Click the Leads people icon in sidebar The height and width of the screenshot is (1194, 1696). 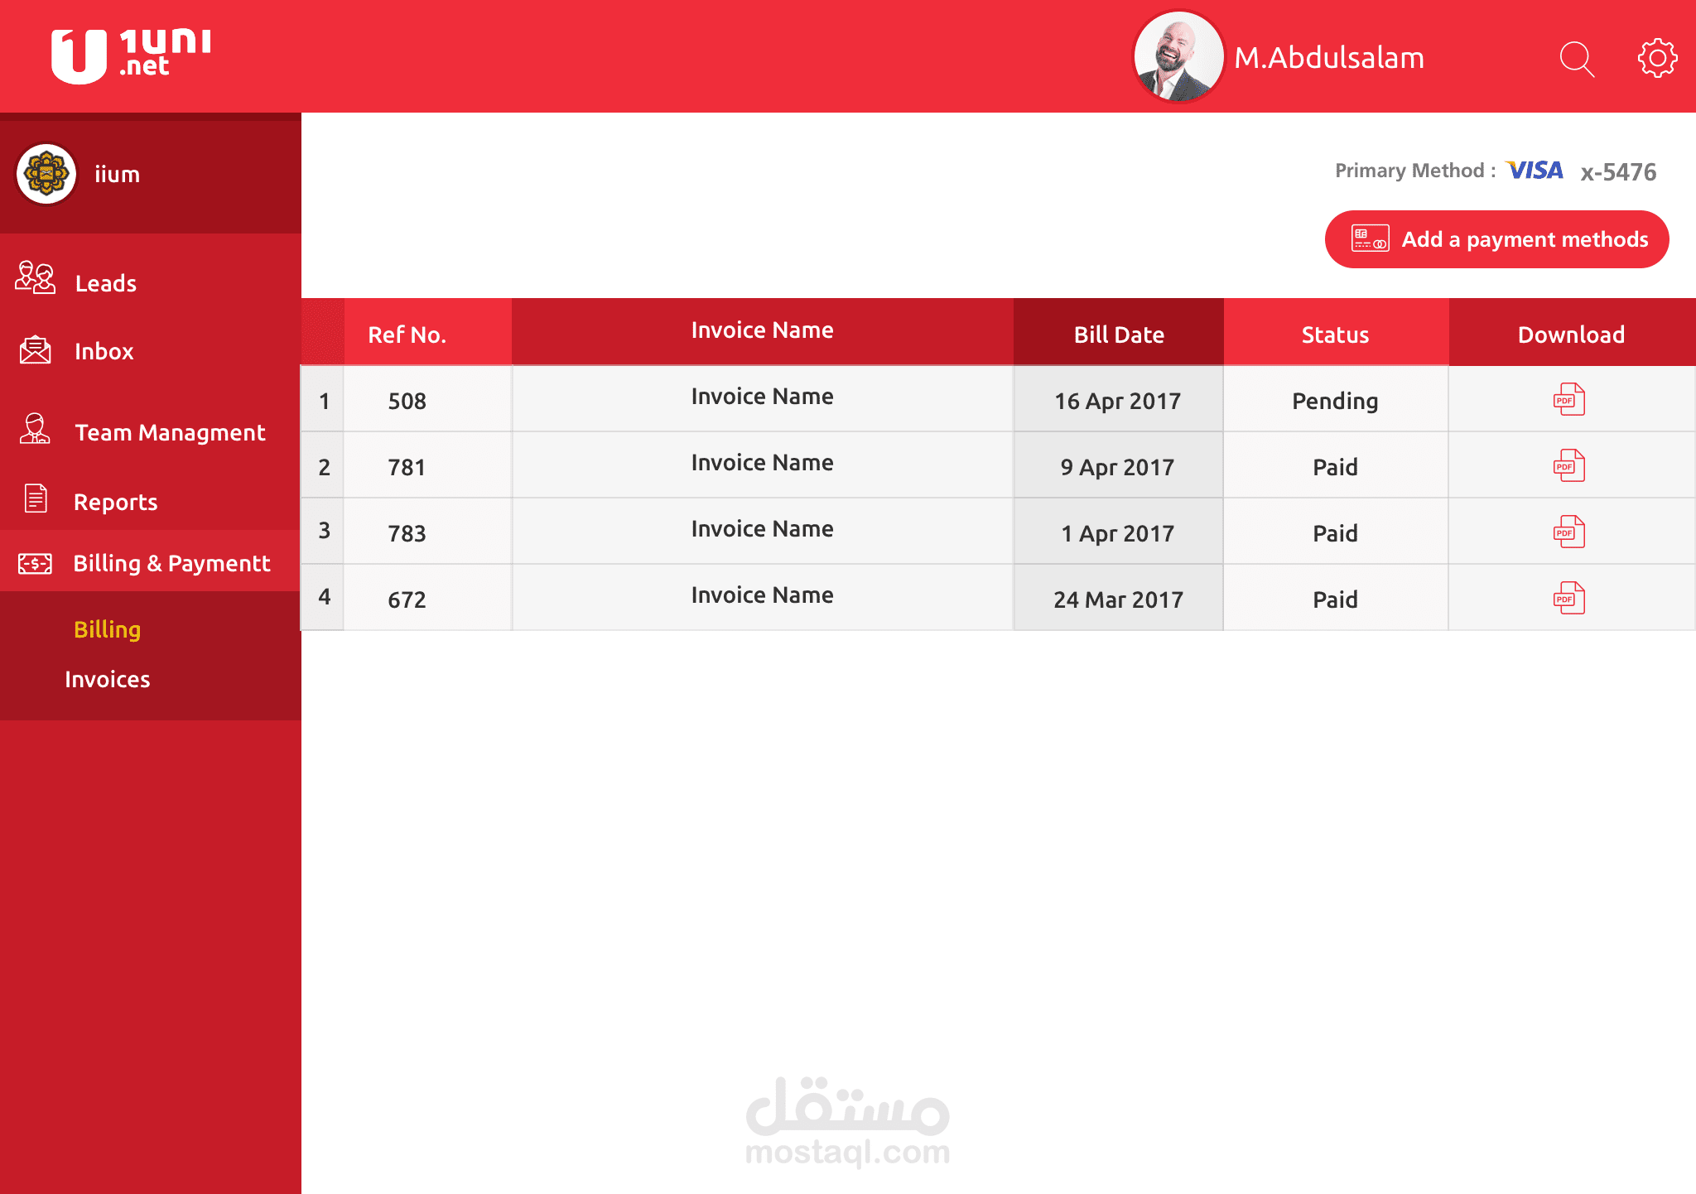point(35,278)
